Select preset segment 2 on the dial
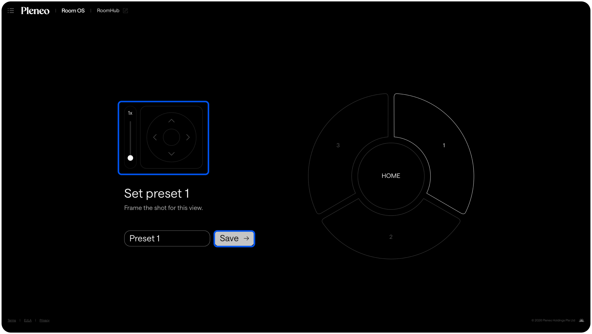Viewport: 592px width, 334px height. [391, 237]
